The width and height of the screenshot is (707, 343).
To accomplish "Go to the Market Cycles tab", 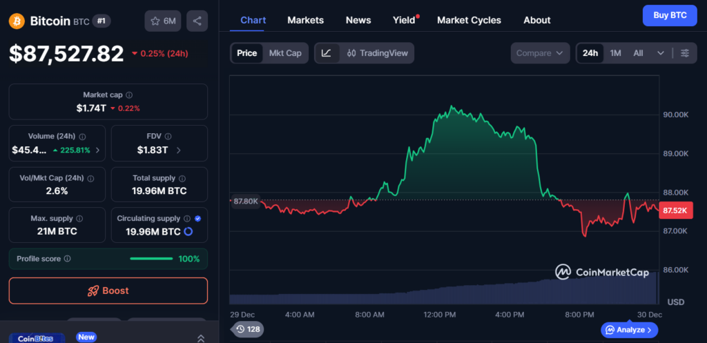I will pyautogui.click(x=469, y=20).
